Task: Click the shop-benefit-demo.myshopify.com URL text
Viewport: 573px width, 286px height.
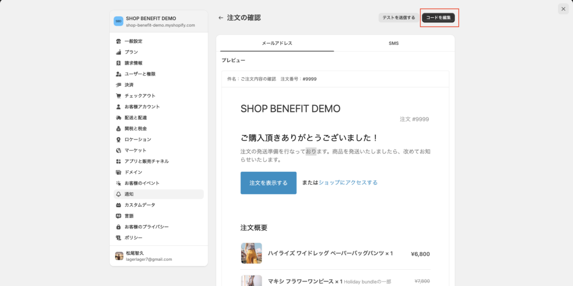Action: pyautogui.click(x=161, y=25)
